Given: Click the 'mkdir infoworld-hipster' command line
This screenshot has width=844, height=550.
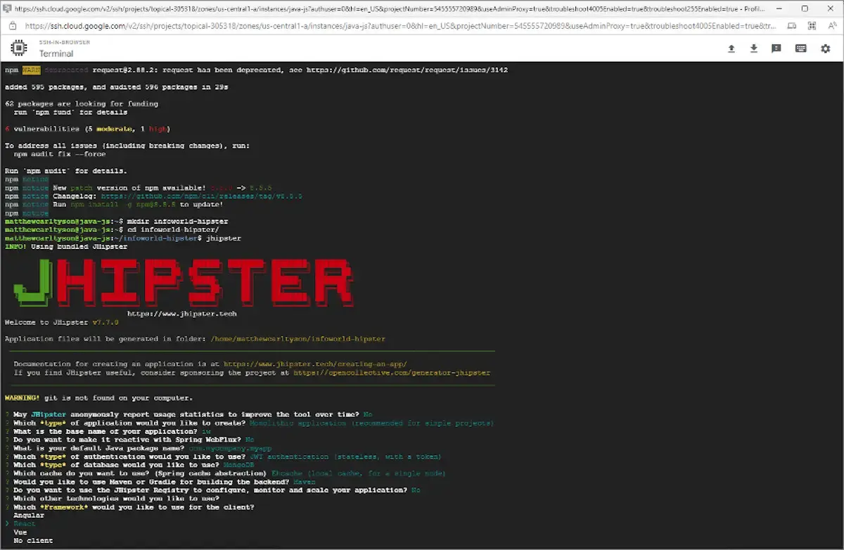Looking at the screenshot, I should (117, 222).
